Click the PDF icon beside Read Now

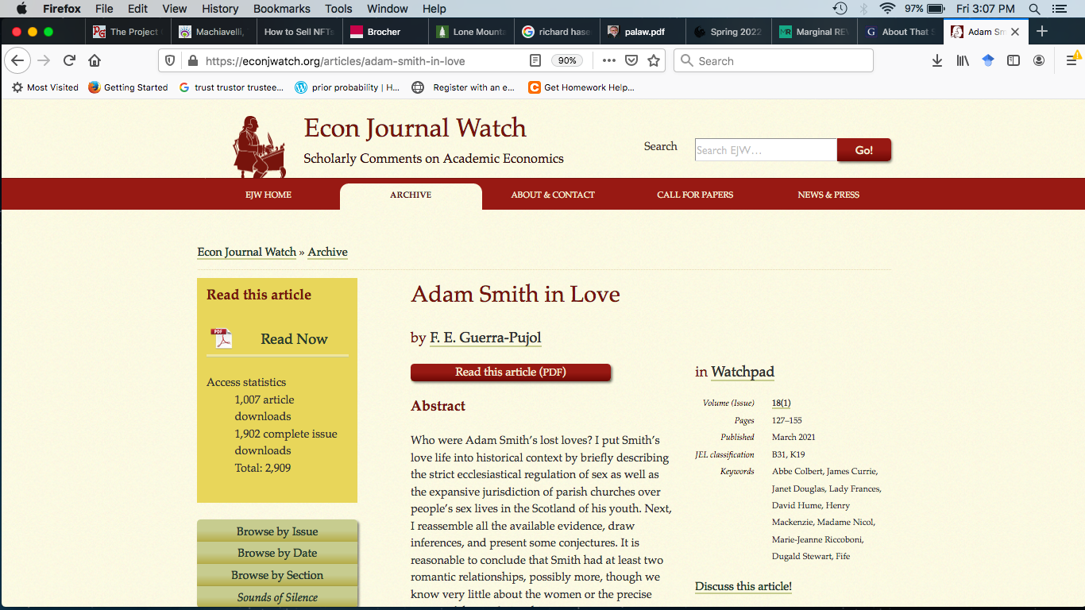221,338
